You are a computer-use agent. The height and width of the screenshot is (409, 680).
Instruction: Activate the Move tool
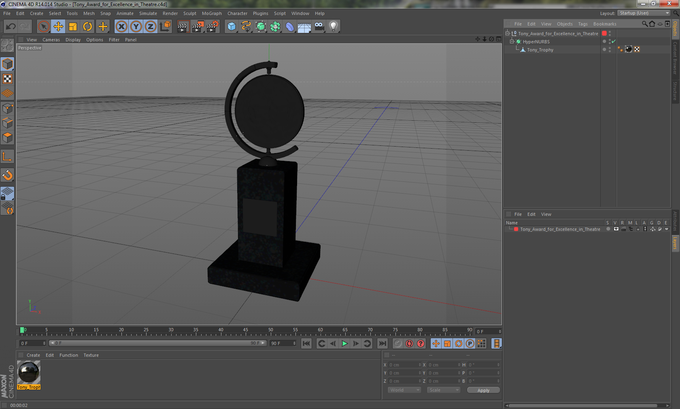[x=58, y=27]
